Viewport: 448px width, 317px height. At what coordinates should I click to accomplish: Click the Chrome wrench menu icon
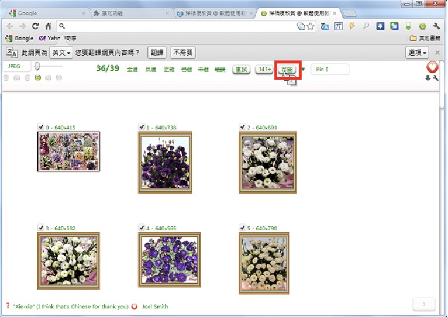(x=436, y=26)
